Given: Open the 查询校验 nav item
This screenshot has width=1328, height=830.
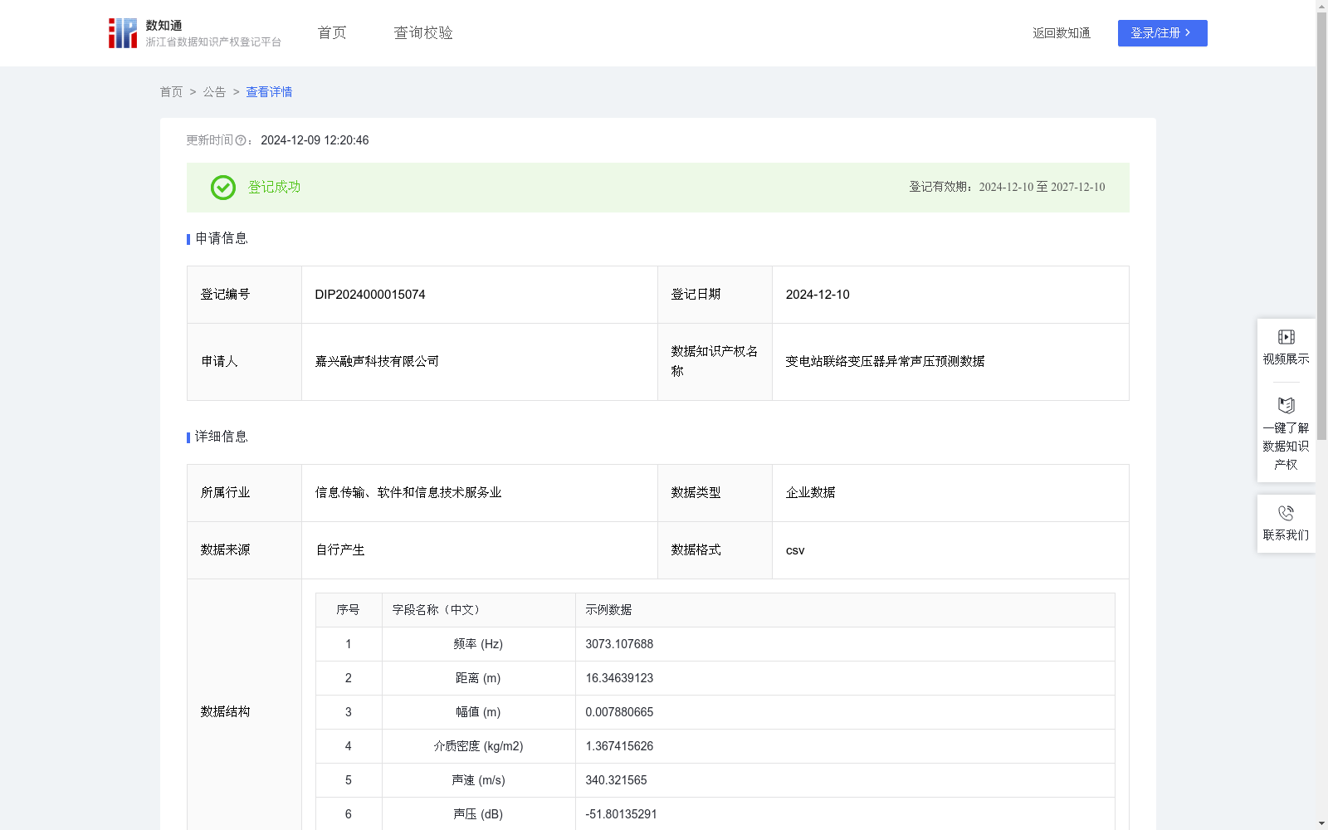Looking at the screenshot, I should (x=423, y=33).
